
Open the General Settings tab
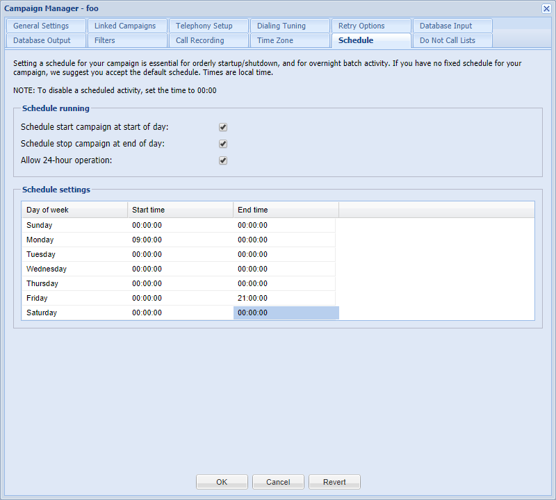[x=42, y=26]
